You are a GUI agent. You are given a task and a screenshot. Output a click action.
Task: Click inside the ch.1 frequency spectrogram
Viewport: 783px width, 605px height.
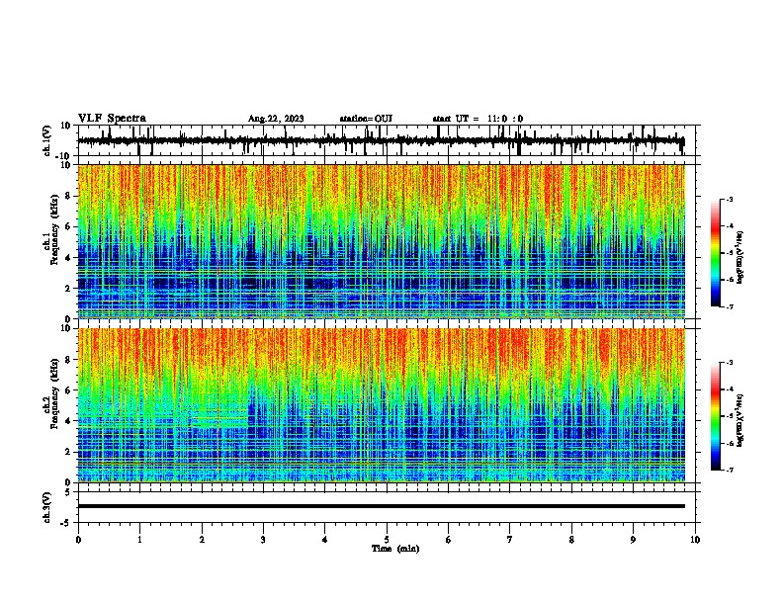[x=381, y=241]
